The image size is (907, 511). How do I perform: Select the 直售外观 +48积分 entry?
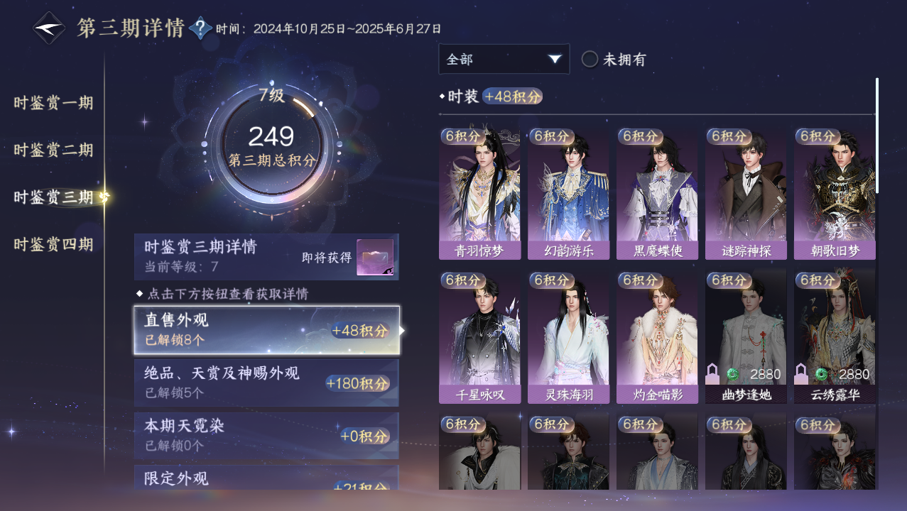click(266, 330)
